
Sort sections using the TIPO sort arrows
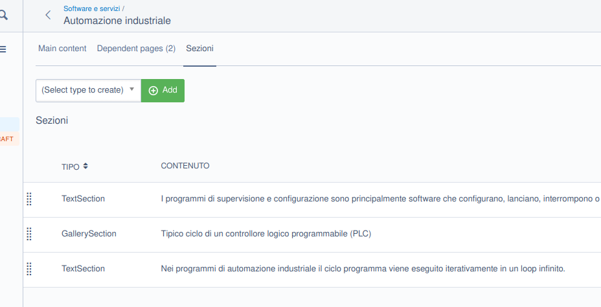click(x=85, y=166)
